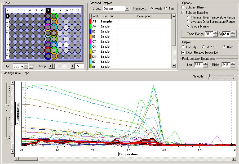This screenshot has width=239, height=164.
Task: Uncheck the Subtract Baseline option
Action: [x=183, y=12]
